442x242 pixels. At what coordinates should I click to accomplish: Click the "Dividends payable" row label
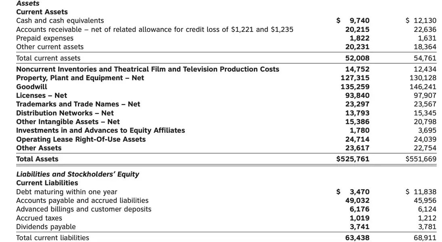tap(46, 227)
